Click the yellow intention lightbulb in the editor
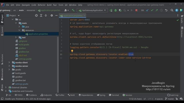The height and width of the screenshot is (103, 184). pyautogui.click(x=72, y=51)
